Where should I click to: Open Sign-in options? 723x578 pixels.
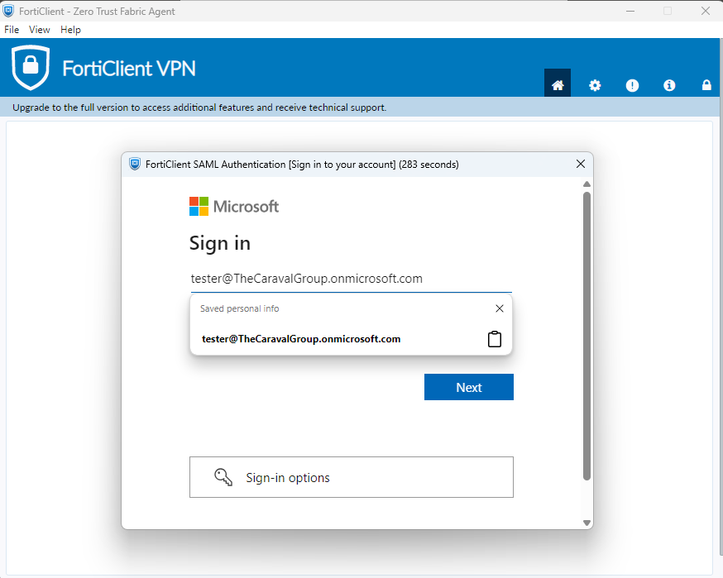point(351,477)
